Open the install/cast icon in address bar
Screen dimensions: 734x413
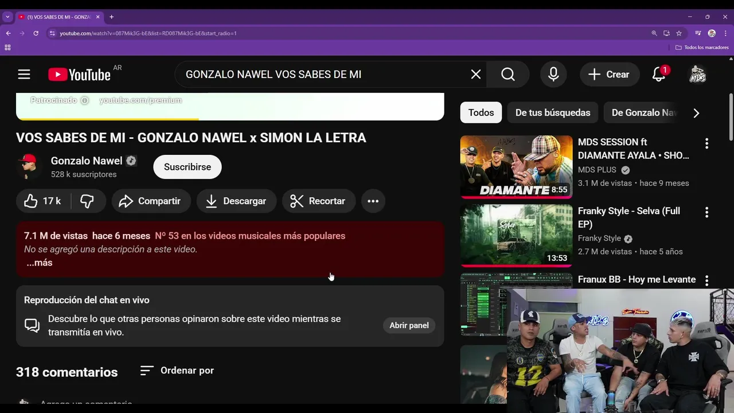click(666, 33)
